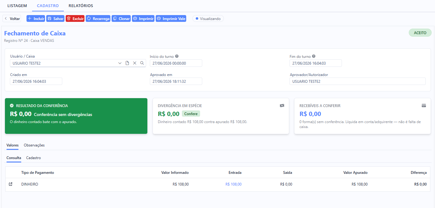
Task: Click the Aprovador/Autorizador field
Action: (x=358, y=81)
